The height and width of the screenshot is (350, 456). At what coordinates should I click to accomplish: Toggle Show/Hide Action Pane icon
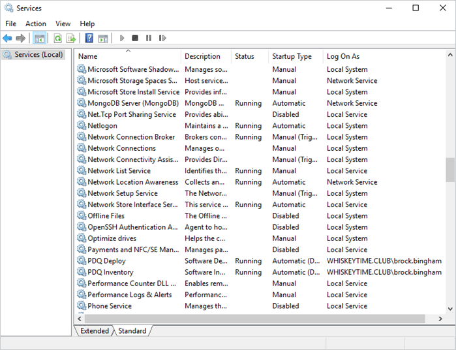[x=103, y=38]
